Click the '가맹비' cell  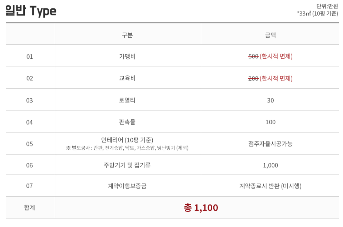(x=127, y=57)
